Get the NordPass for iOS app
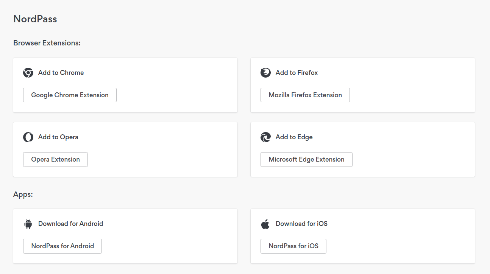This screenshot has height=274, width=490. coord(293,246)
